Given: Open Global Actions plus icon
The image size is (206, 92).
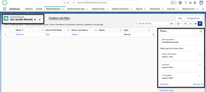Looking at the screenshot, I should click(x=180, y=3).
